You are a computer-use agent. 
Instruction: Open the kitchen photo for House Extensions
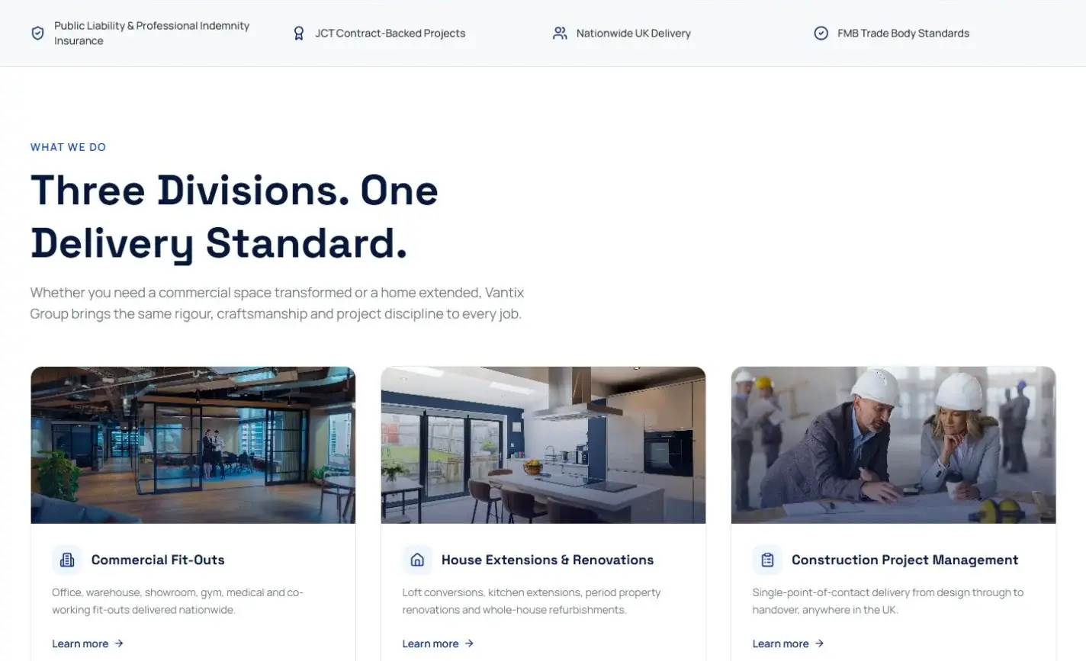pyautogui.click(x=543, y=445)
